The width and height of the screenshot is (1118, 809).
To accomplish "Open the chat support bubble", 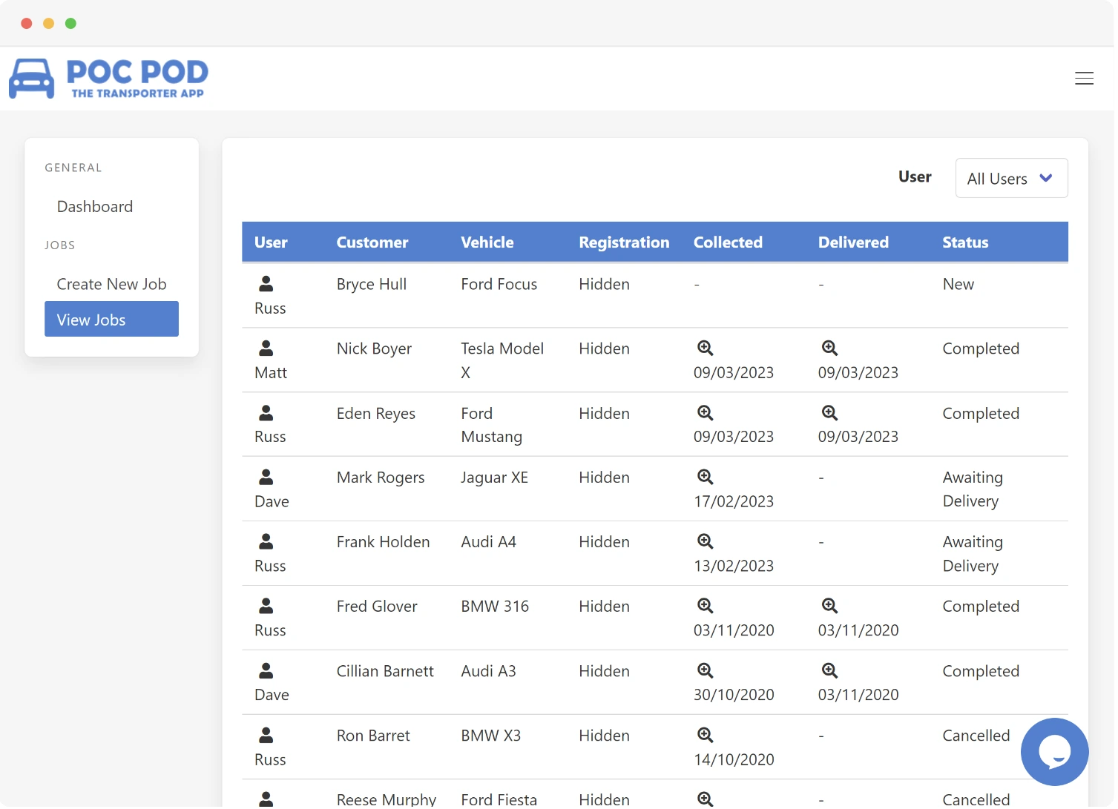I will (x=1054, y=751).
